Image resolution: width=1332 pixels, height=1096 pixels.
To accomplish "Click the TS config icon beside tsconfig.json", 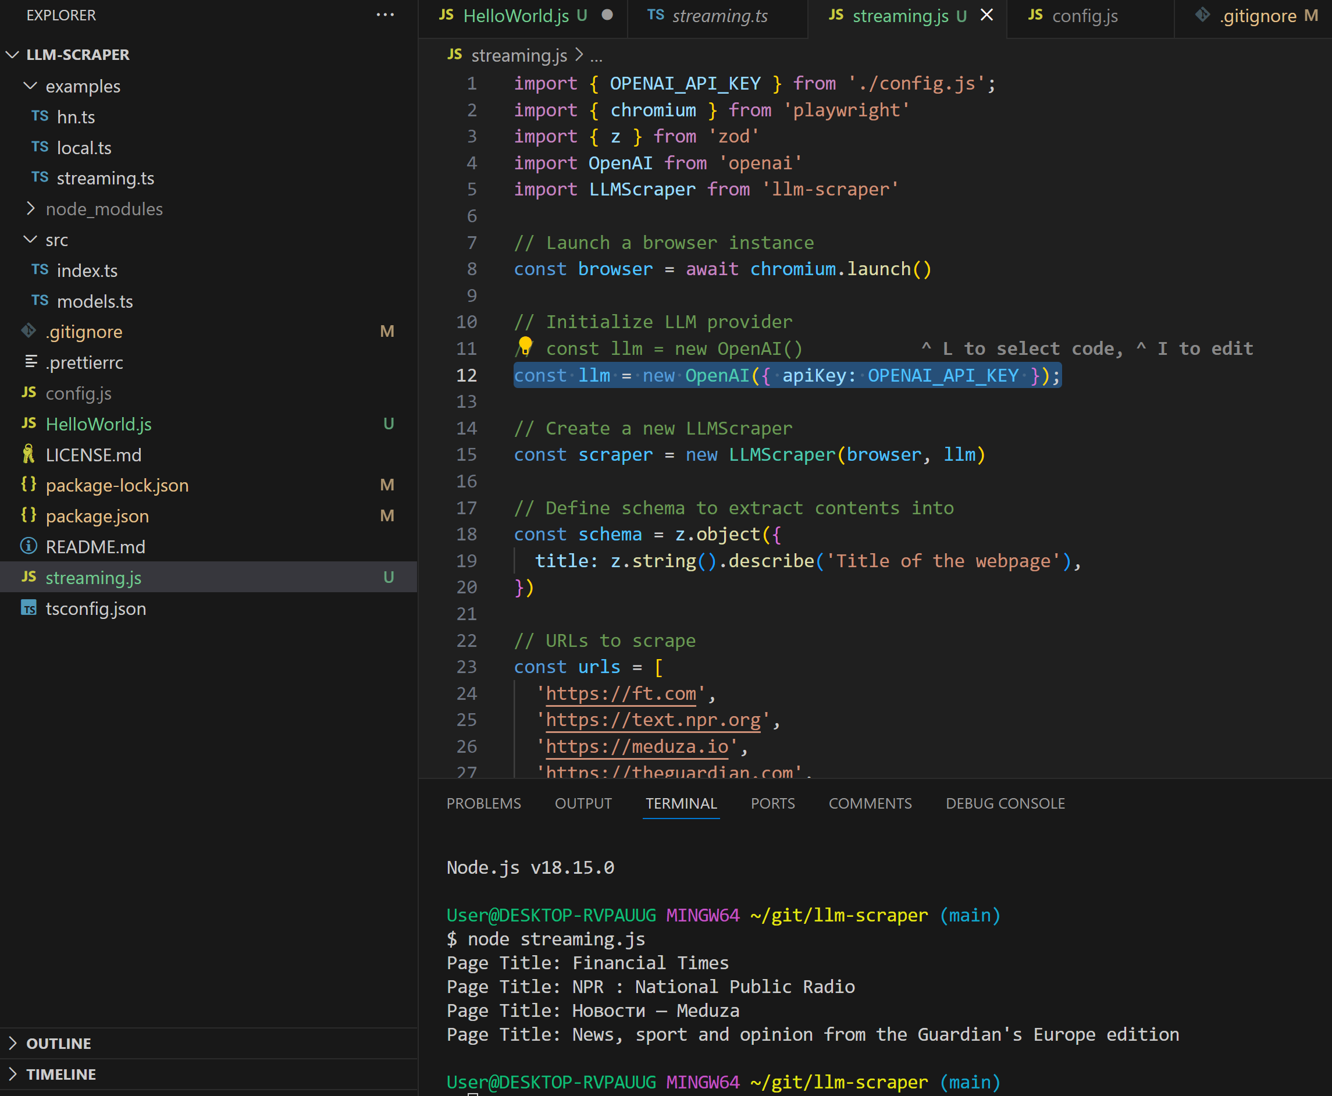I will pos(29,608).
